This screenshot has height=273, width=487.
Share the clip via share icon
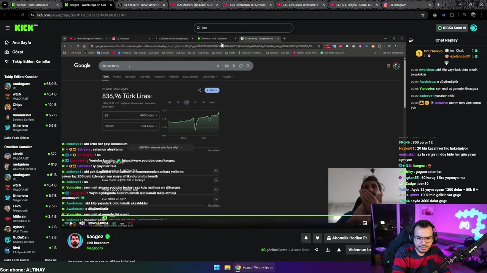pos(316,250)
